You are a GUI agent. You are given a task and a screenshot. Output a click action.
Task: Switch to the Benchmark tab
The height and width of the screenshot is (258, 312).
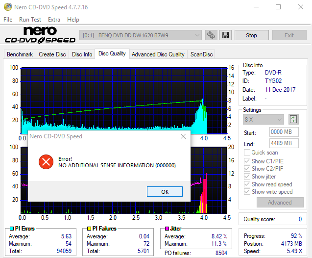[20, 54]
